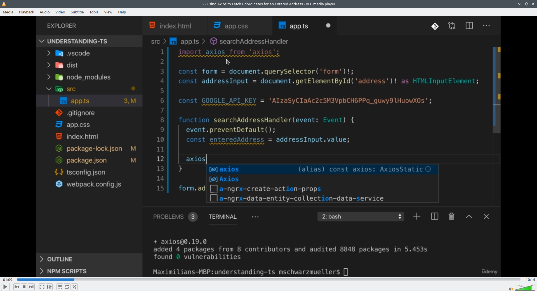
Task: Toggle VLC loop mode
Action: point(67,287)
